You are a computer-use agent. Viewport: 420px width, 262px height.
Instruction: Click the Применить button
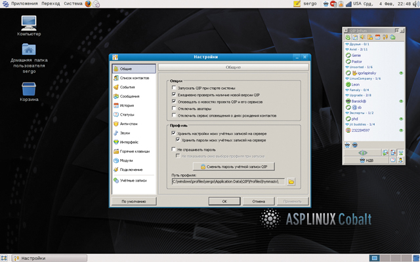(293, 201)
